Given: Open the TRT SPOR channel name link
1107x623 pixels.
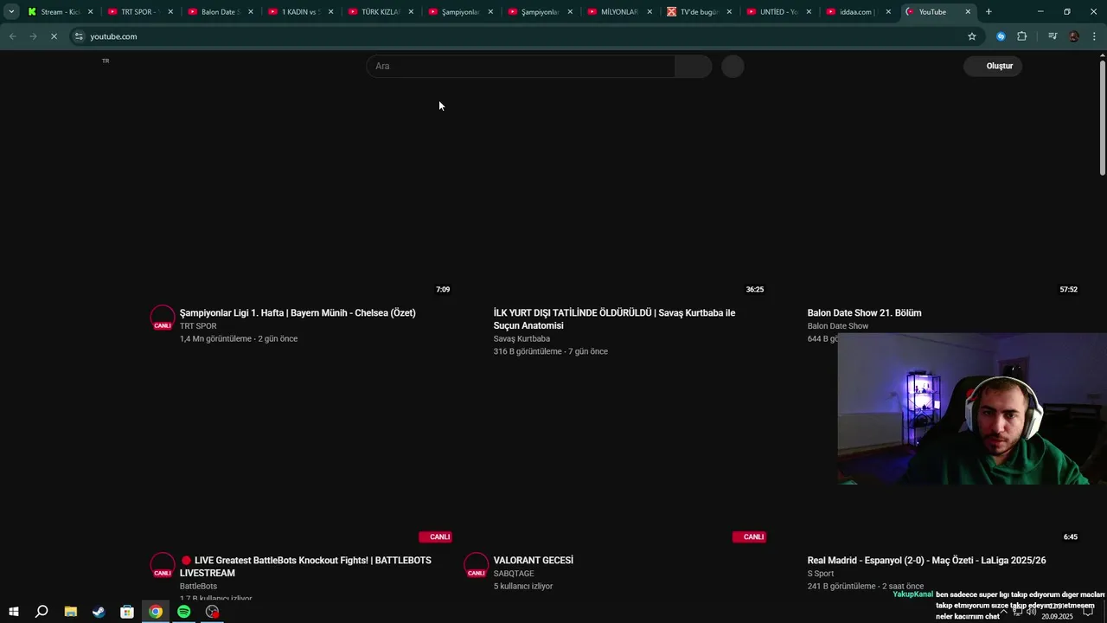Looking at the screenshot, I should (x=198, y=326).
